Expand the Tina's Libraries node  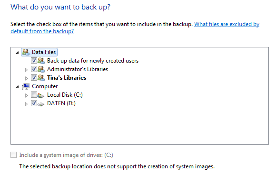click(x=26, y=78)
